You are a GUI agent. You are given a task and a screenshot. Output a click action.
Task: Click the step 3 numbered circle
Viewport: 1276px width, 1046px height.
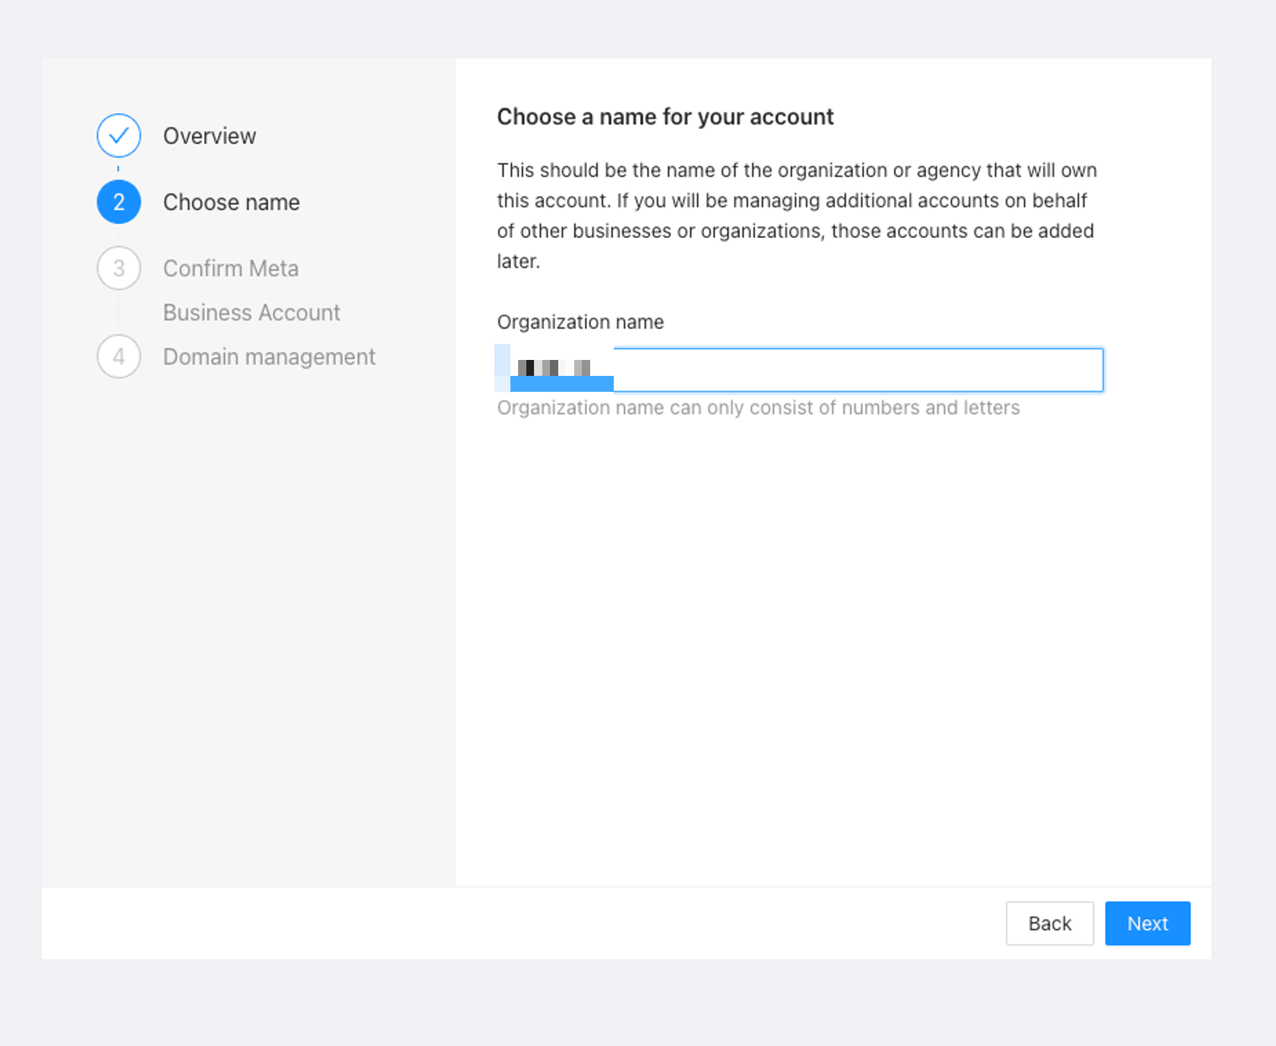pyautogui.click(x=119, y=268)
